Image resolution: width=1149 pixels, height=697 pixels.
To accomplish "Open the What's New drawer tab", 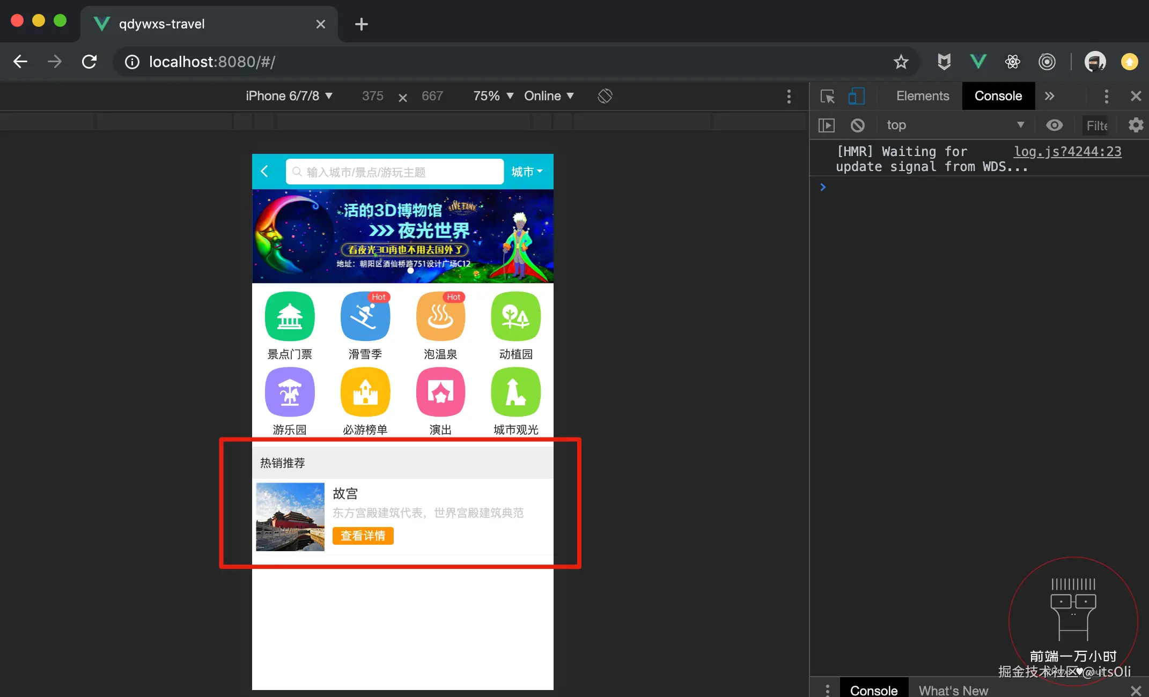I will point(953,690).
